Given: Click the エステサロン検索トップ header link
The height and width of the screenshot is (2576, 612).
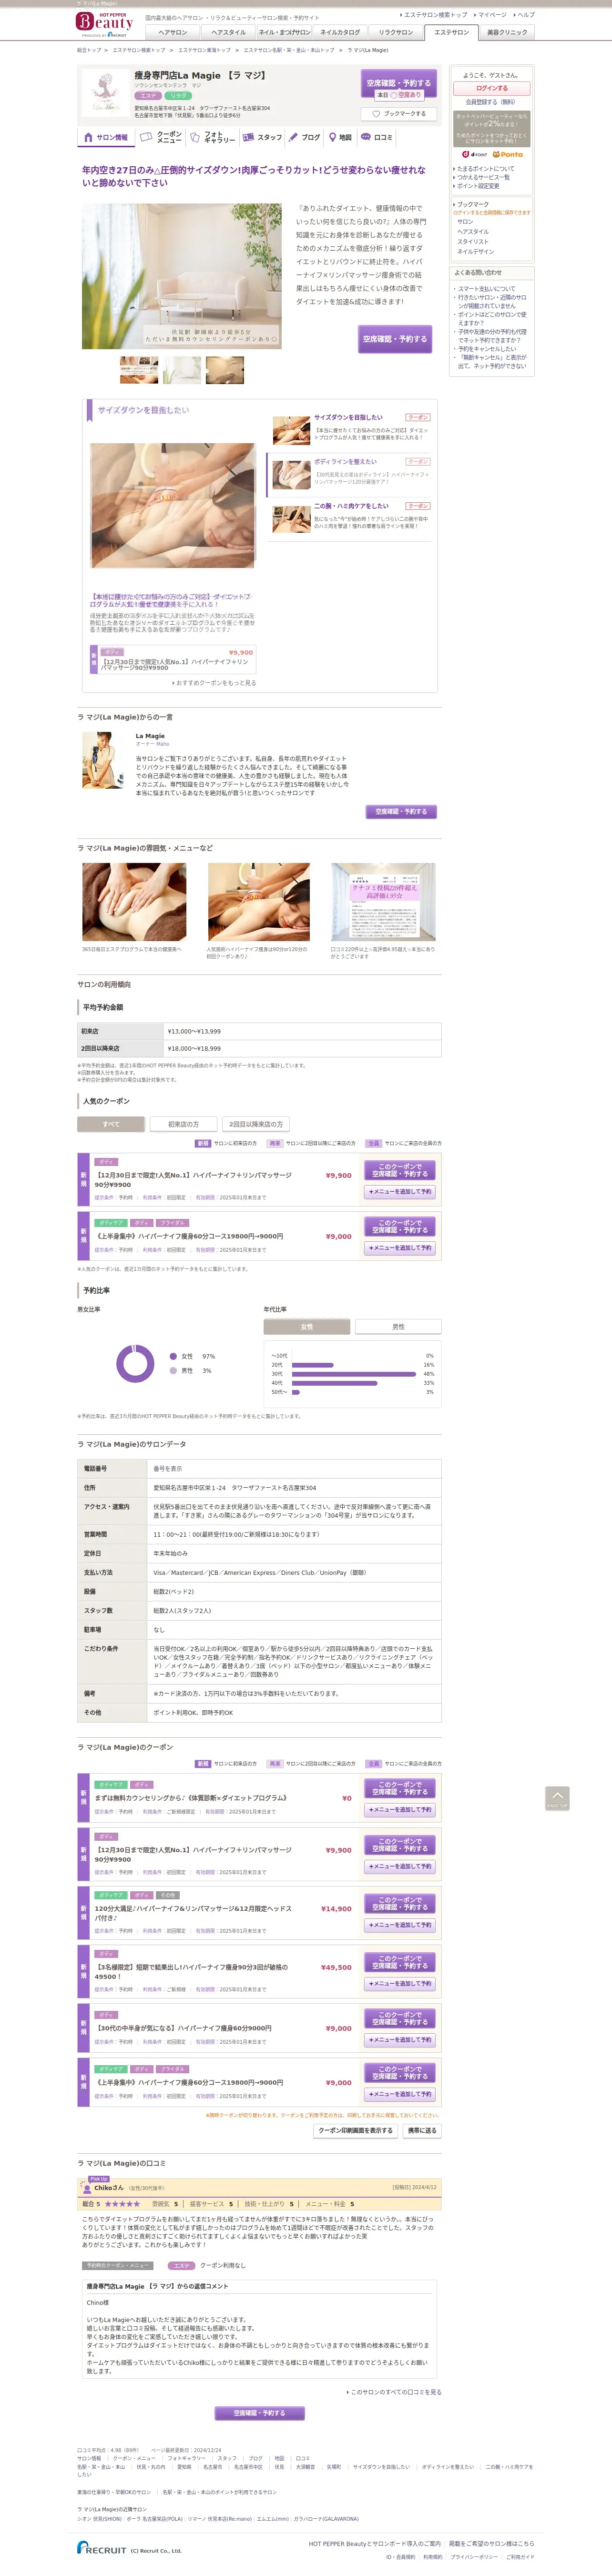Looking at the screenshot, I should point(435,15).
